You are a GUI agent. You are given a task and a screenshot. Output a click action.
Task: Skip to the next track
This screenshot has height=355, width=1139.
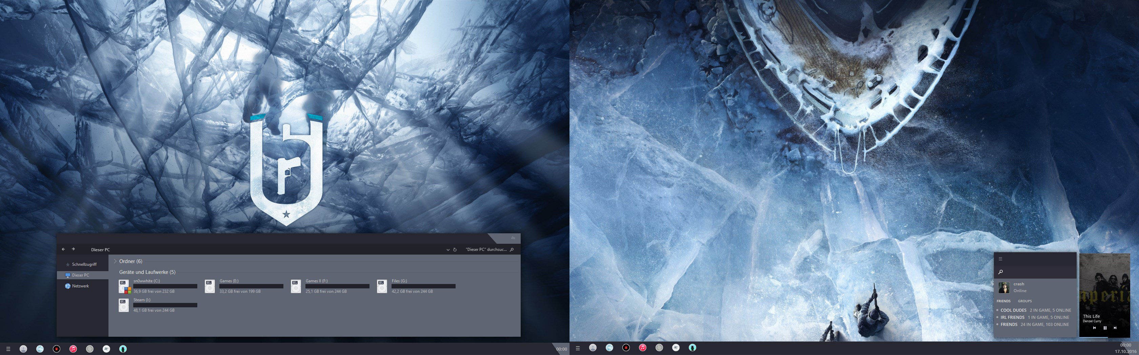(1115, 328)
